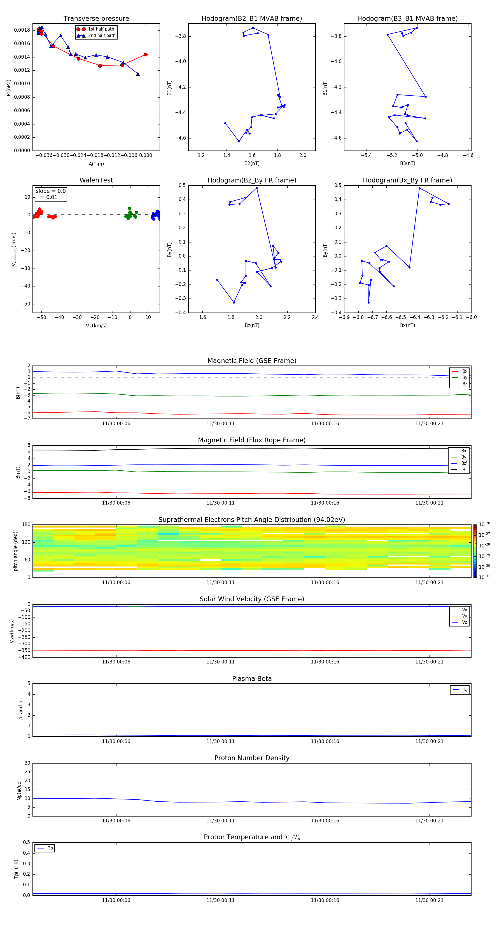Click the "Magnetic Field (GSE Frame)" title
The width and height of the screenshot is (504, 925).
pyautogui.click(x=252, y=361)
